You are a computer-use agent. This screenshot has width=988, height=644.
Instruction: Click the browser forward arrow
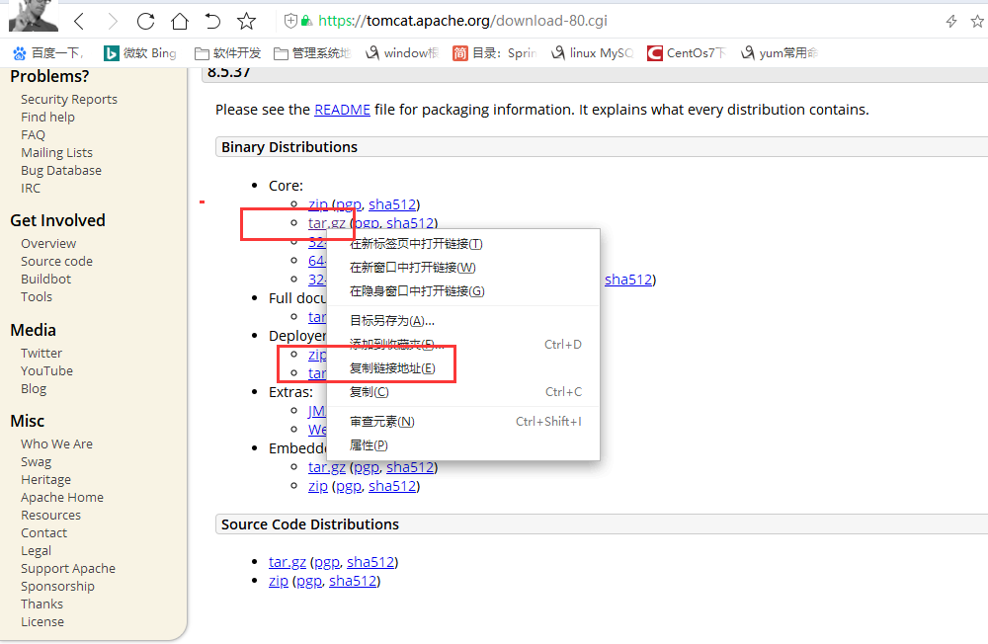[x=113, y=22]
